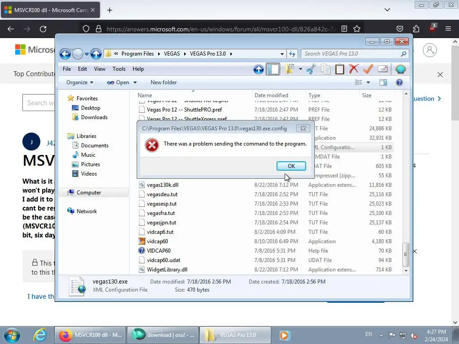
Task: Open the Edit menu
Action: point(82,69)
